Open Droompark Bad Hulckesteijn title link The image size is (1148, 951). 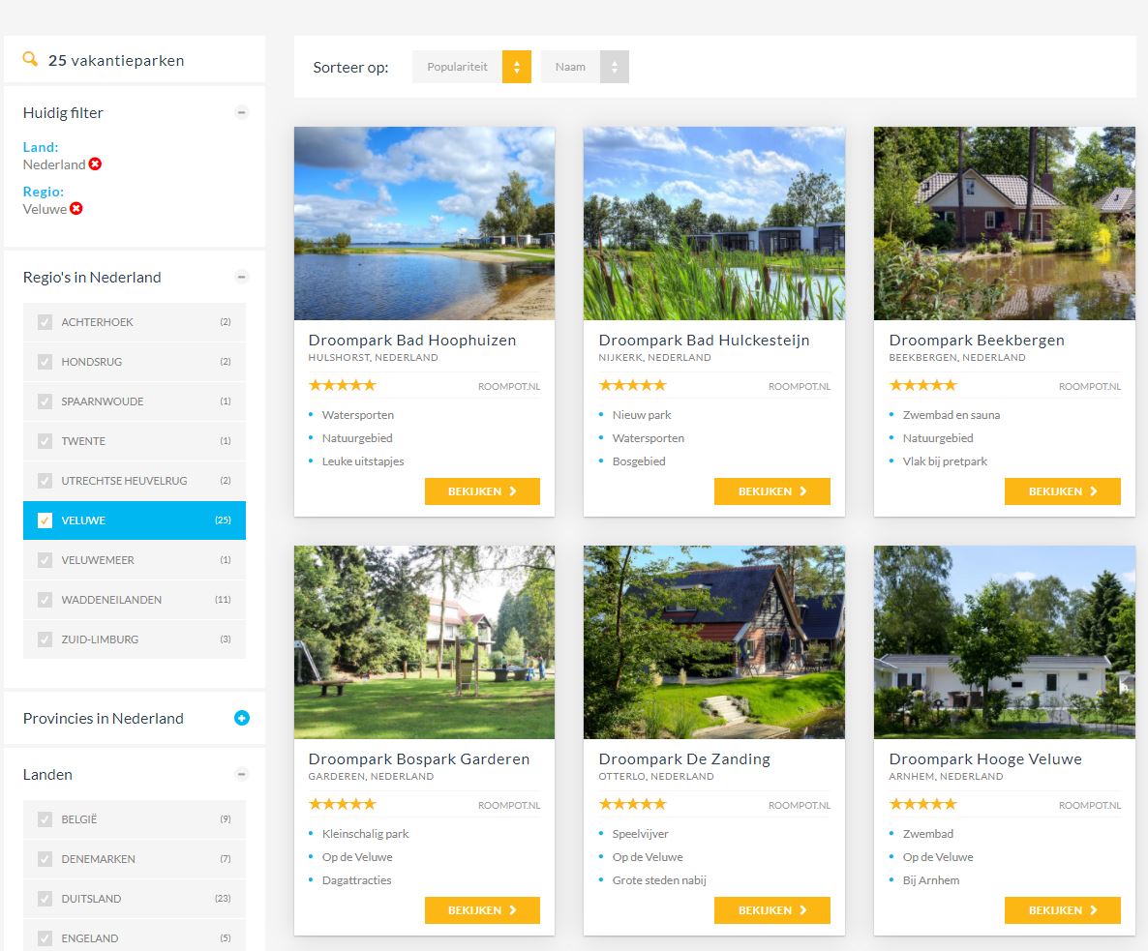pyautogui.click(x=704, y=341)
